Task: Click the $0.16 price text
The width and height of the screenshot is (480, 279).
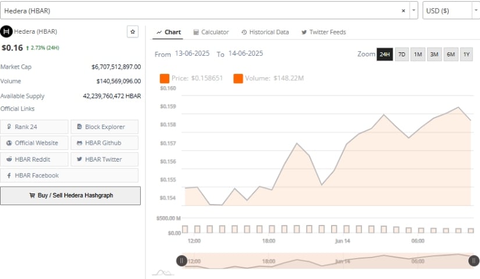Action: tap(12, 48)
